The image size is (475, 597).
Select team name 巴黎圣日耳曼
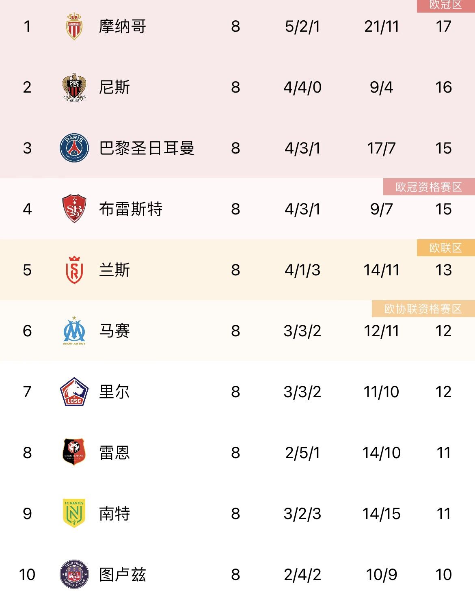147,148
